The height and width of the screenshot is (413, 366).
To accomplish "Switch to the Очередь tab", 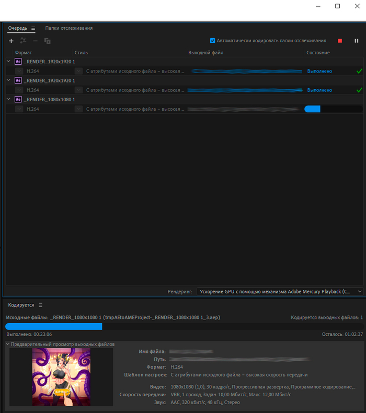I will click(x=17, y=28).
